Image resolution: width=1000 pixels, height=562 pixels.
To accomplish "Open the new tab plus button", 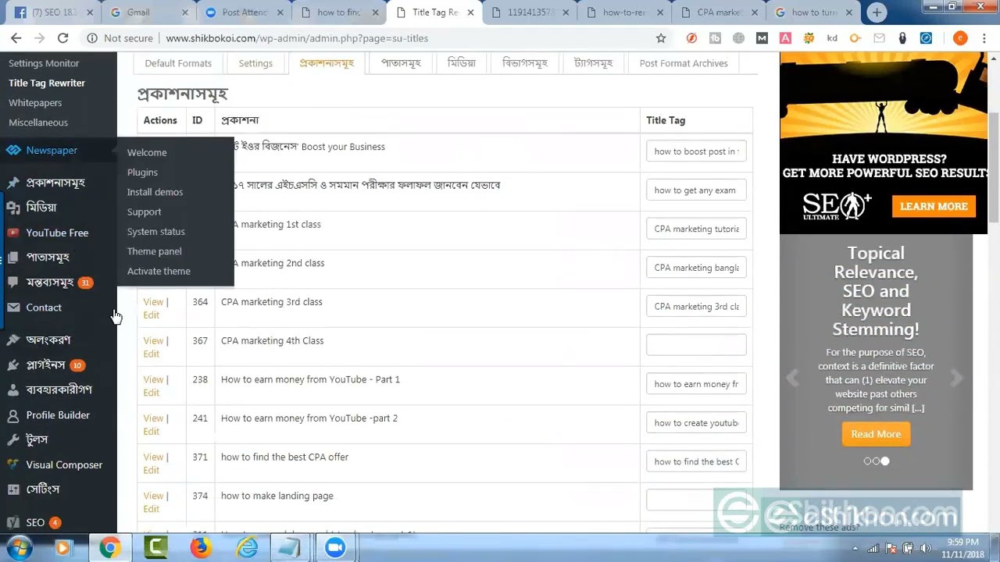I will (x=877, y=12).
